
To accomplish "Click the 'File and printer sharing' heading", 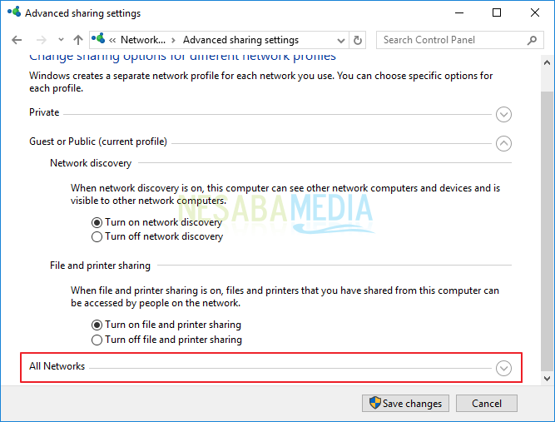I will [100, 266].
